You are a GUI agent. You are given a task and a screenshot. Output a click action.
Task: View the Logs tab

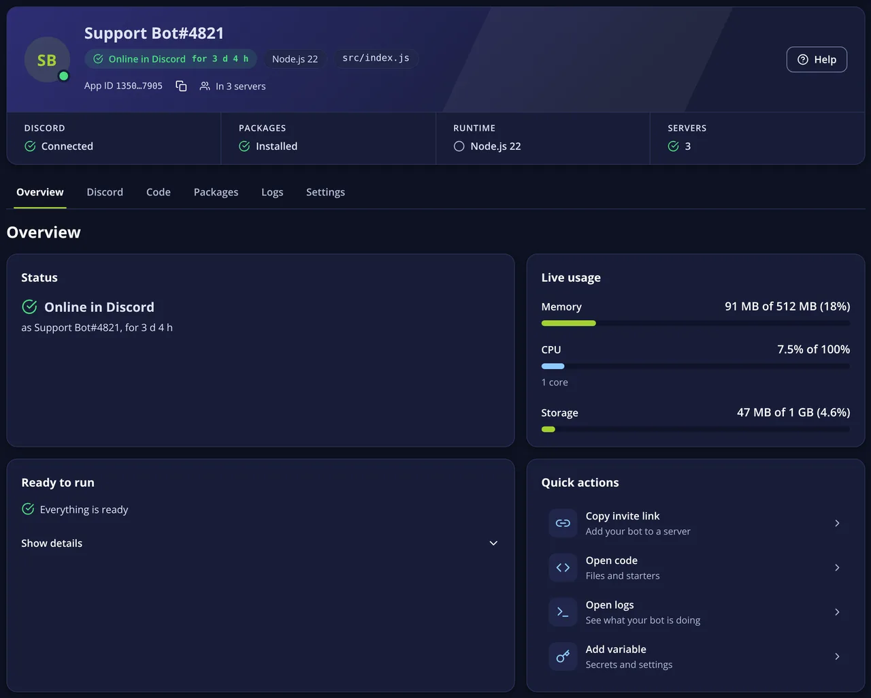point(272,192)
